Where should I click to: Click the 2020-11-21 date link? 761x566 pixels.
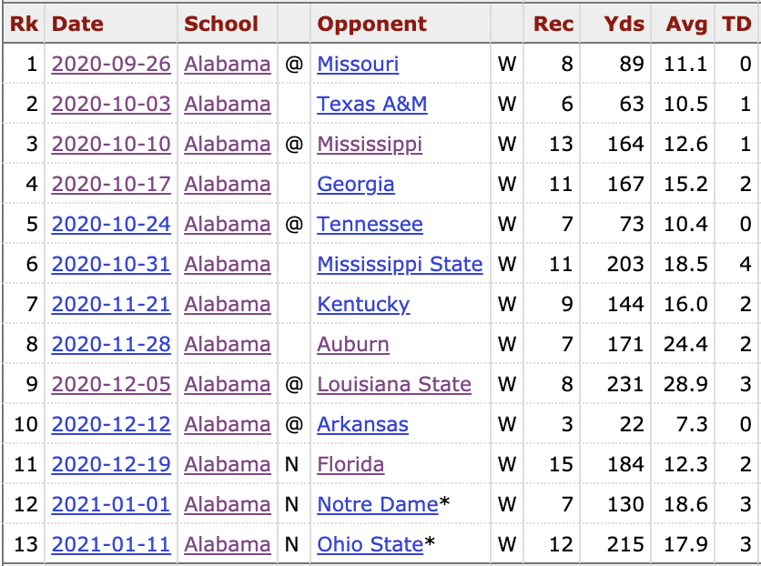coord(111,305)
